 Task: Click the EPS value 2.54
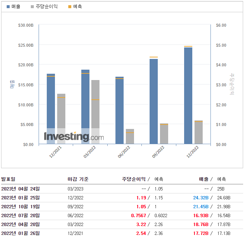pos(141,233)
